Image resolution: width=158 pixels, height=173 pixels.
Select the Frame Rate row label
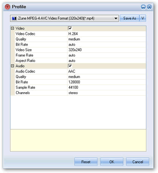point(25,55)
